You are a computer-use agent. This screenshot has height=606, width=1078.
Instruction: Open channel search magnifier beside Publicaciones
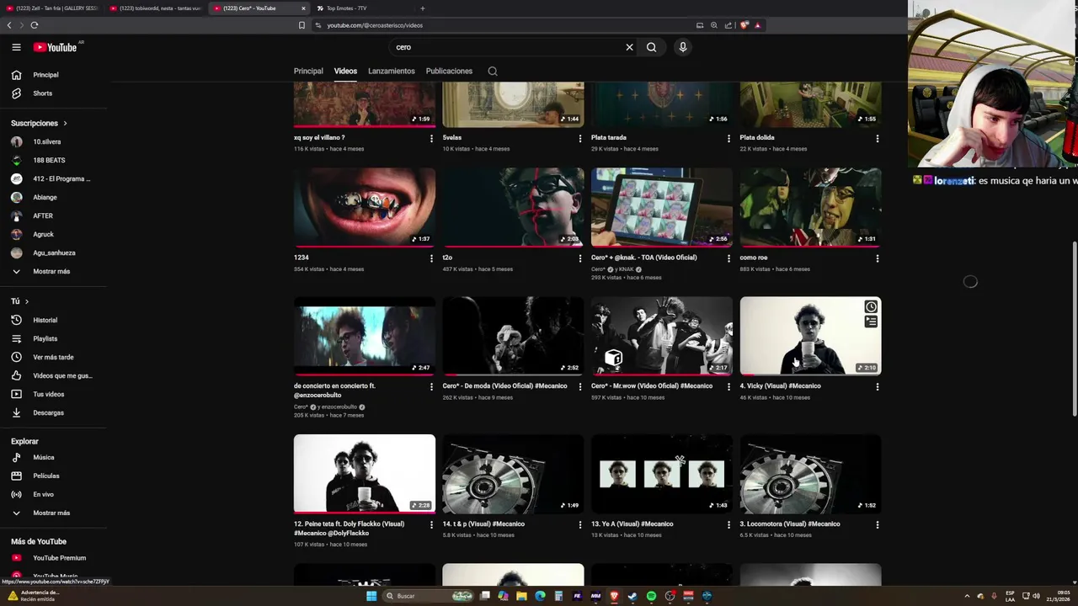[x=493, y=72]
